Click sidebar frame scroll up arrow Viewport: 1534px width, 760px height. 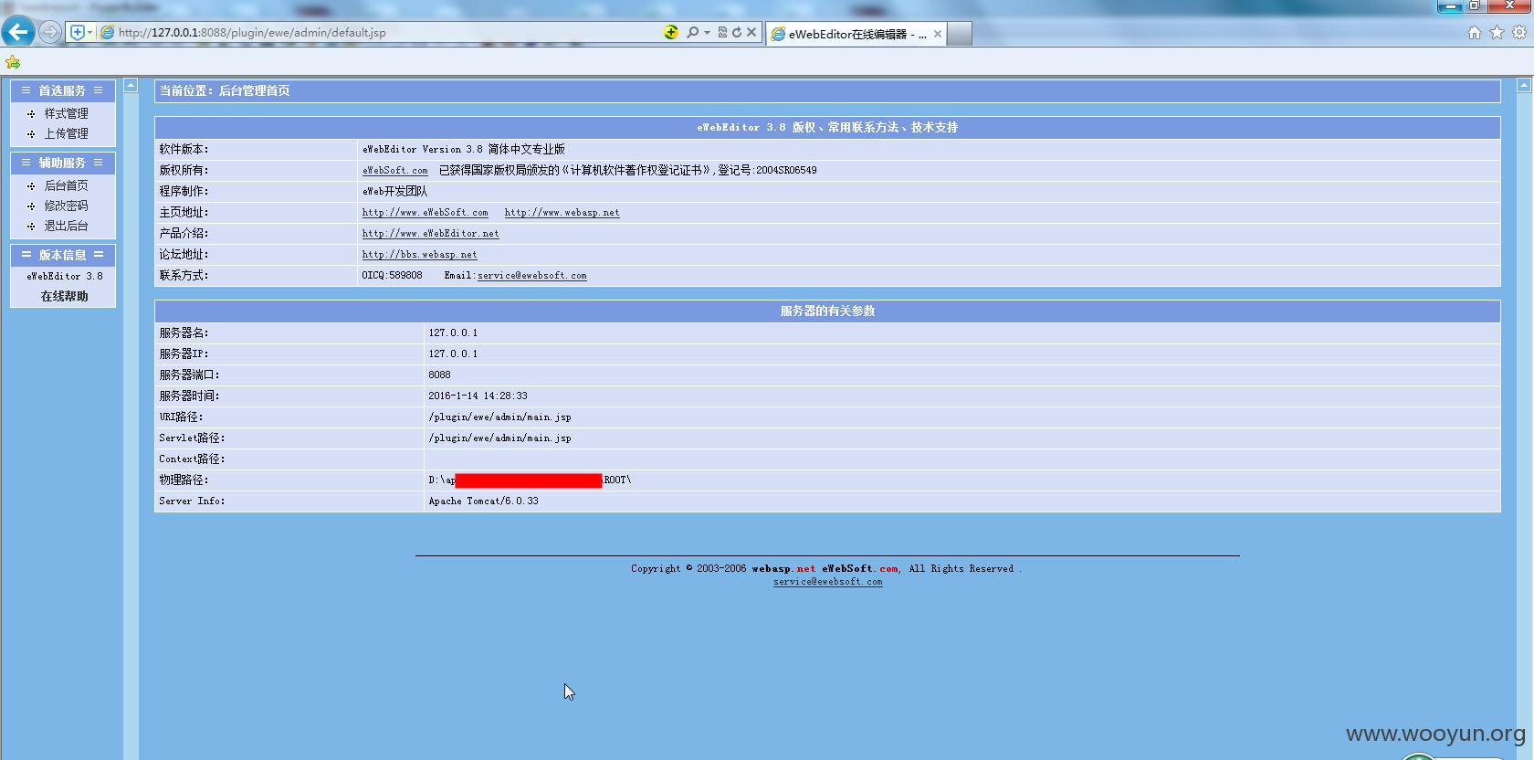[131, 85]
